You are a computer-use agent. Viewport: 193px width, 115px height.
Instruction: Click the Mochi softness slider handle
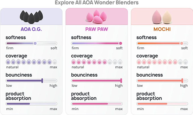pyautogui.click(x=182, y=43)
